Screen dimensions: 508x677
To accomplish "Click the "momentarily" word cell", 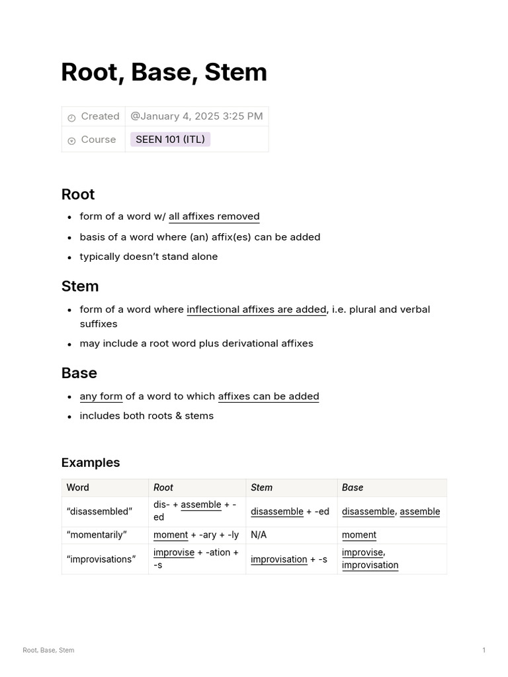I will coord(97,535).
